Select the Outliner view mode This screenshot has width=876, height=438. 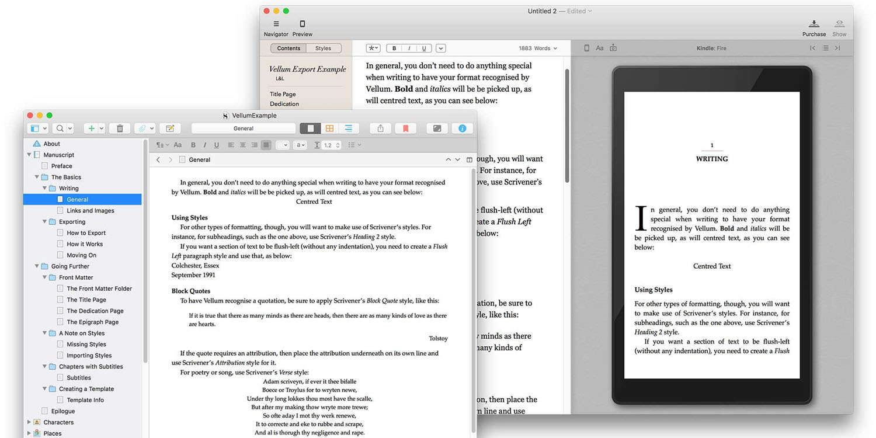pos(349,128)
